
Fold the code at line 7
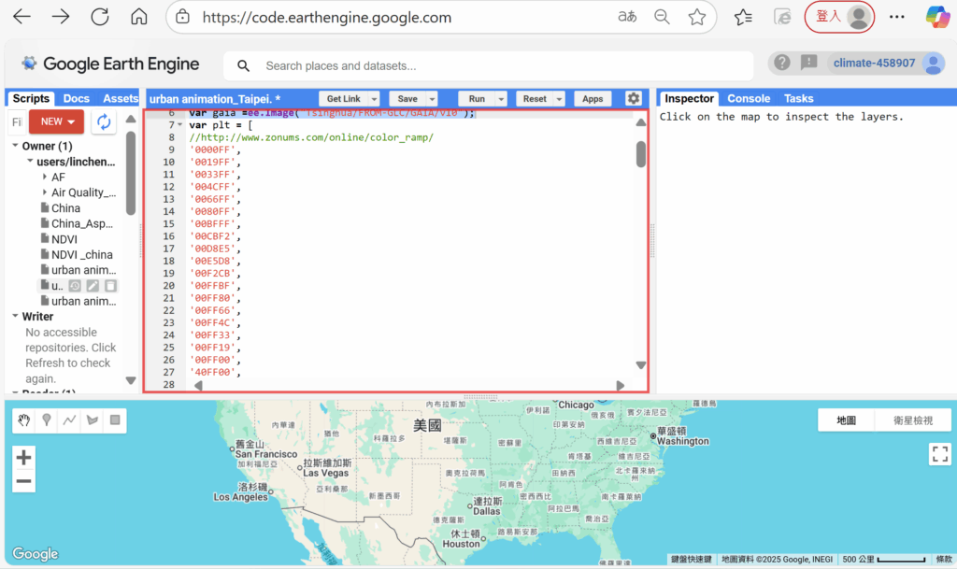[180, 125]
